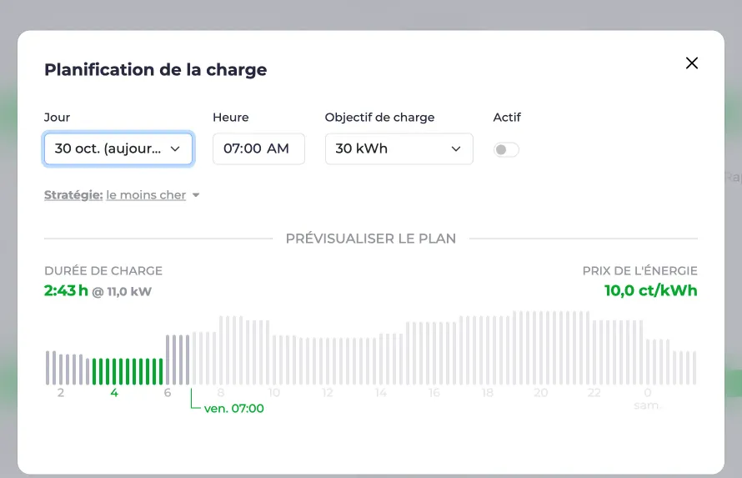Click the Heure field showing 07:00 AM

tap(258, 148)
